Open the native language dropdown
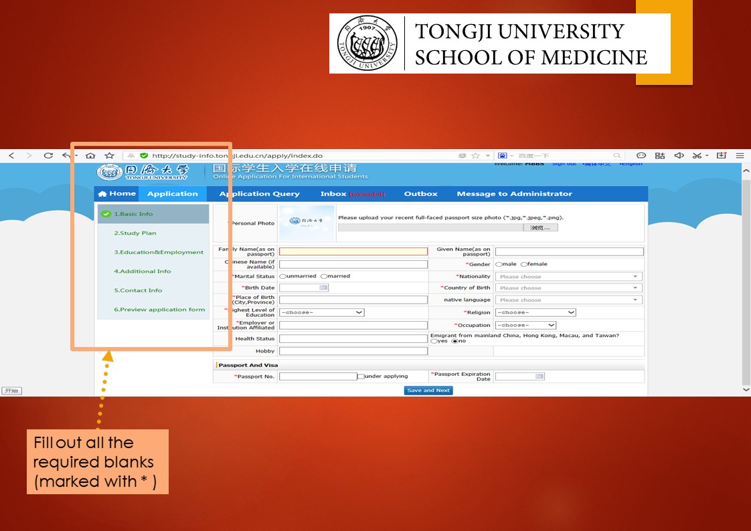 (x=568, y=300)
